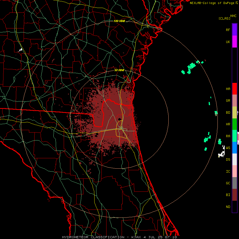Click the GR legend label
The image size is (239, 239).
tap(228, 101)
